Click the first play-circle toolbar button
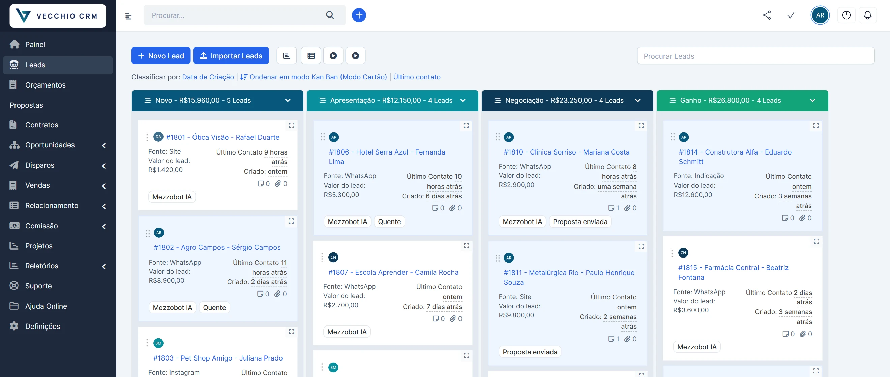Image resolution: width=890 pixels, height=377 pixels. coord(333,56)
